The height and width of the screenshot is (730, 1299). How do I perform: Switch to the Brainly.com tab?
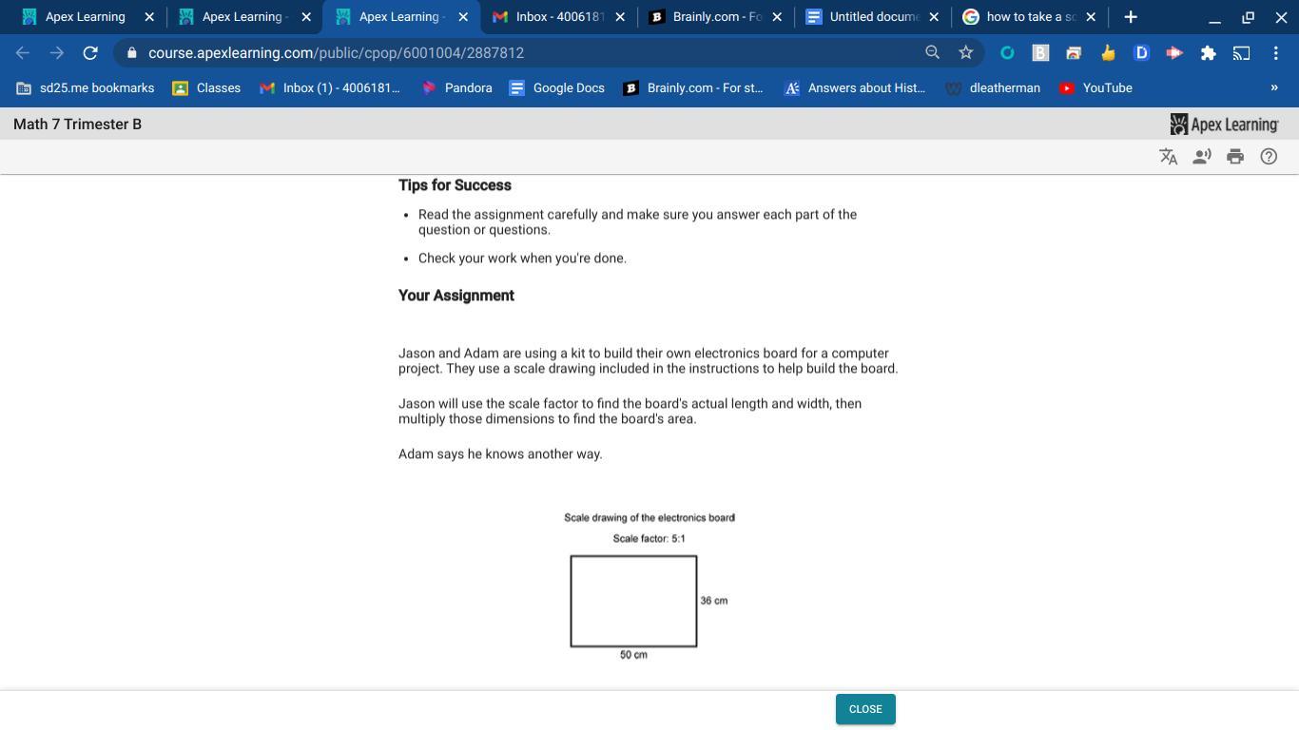coord(717,17)
